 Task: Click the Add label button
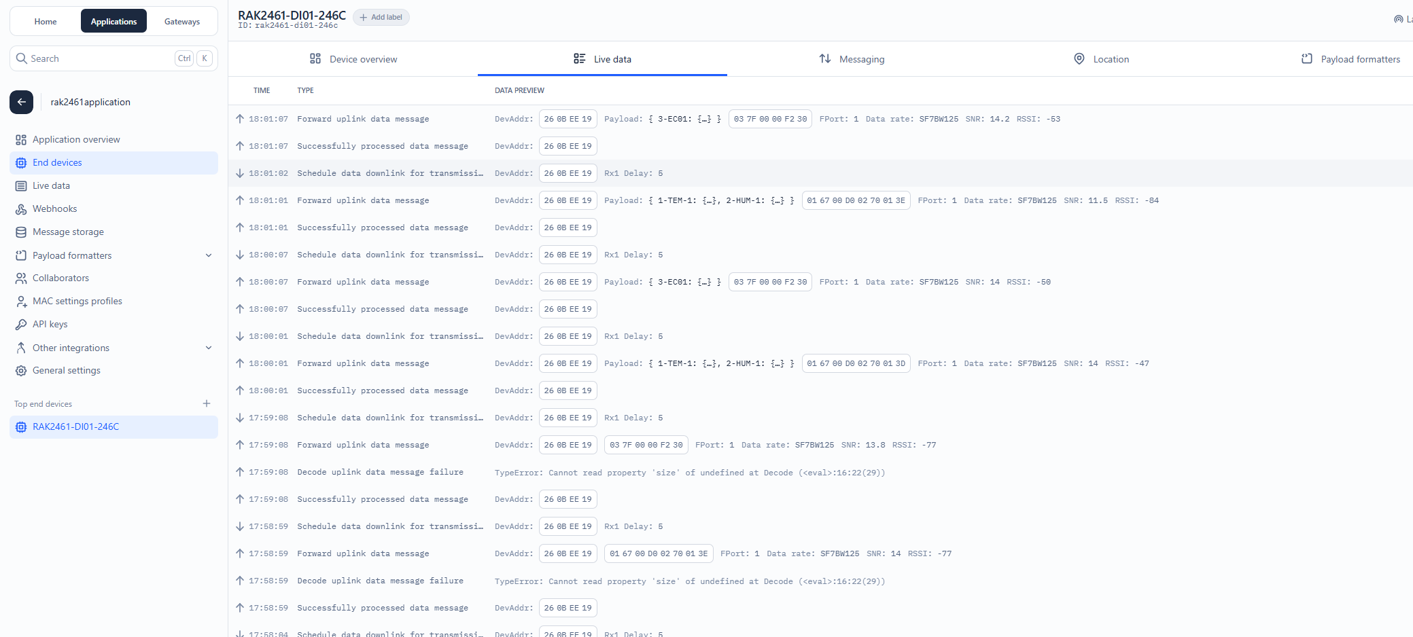[x=381, y=17]
